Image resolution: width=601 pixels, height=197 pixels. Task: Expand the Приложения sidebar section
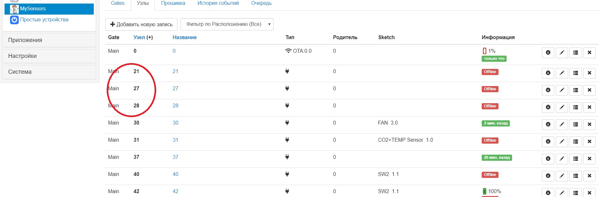tap(49, 40)
